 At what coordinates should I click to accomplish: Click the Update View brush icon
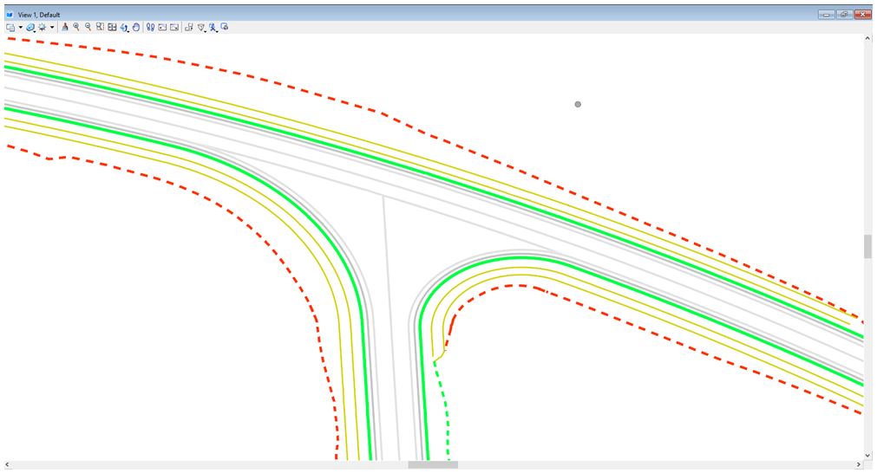(x=65, y=27)
